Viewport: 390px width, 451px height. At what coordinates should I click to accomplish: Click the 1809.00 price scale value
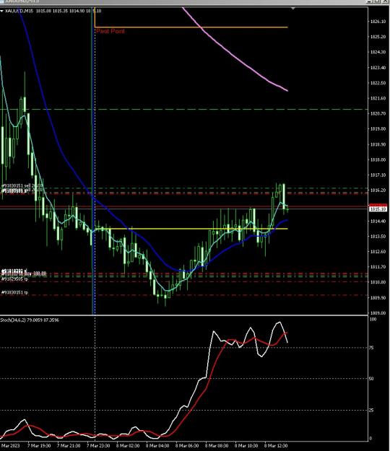[x=378, y=312]
